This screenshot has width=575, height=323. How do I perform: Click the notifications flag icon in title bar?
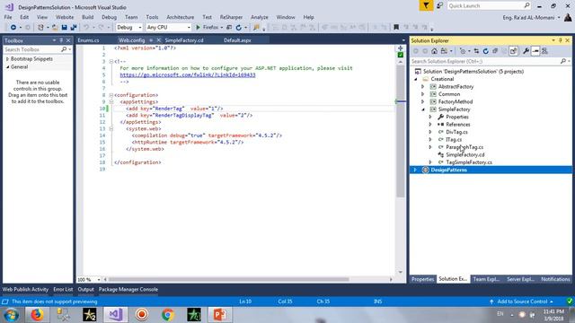(426, 5)
